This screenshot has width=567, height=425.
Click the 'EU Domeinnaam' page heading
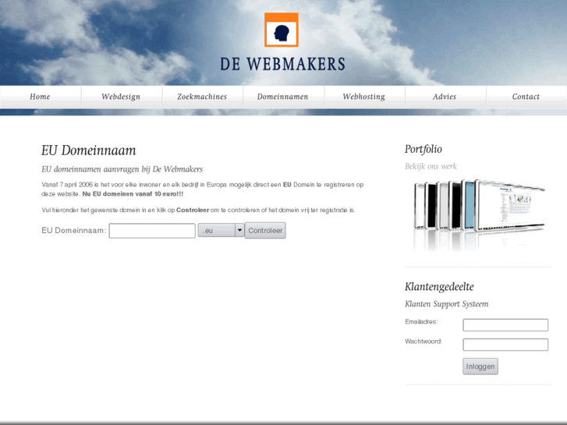[x=89, y=151]
